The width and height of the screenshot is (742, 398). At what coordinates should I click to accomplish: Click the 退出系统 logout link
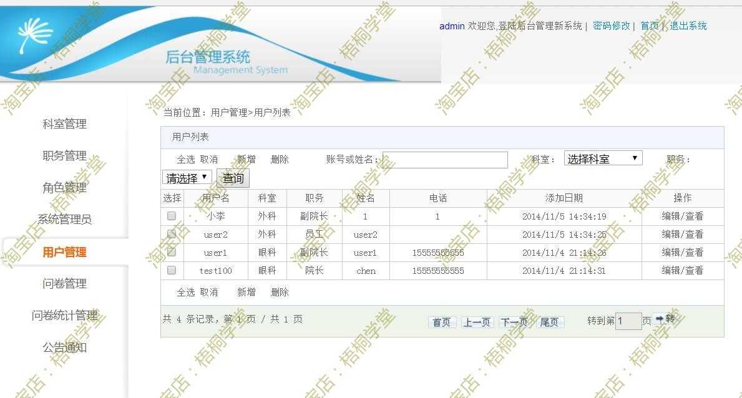688,26
